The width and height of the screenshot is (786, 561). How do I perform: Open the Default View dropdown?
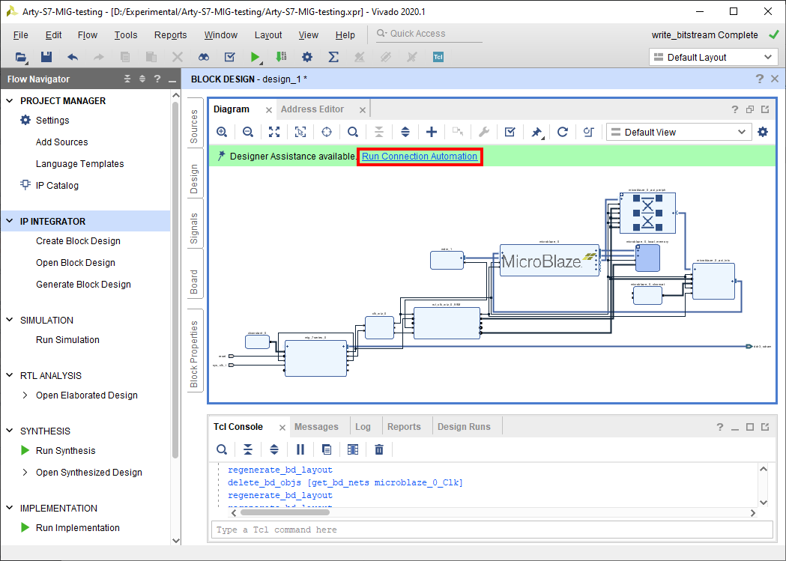tap(679, 133)
